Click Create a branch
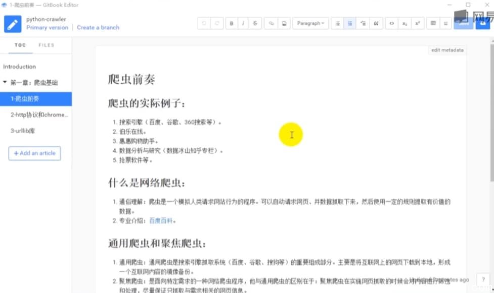This screenshot has height=293, width=494. (98, 27)
